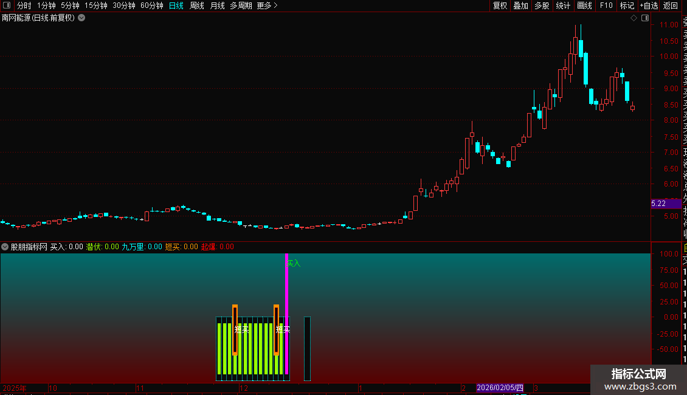Click the 叠加 overlay button

tap(521, 5)
